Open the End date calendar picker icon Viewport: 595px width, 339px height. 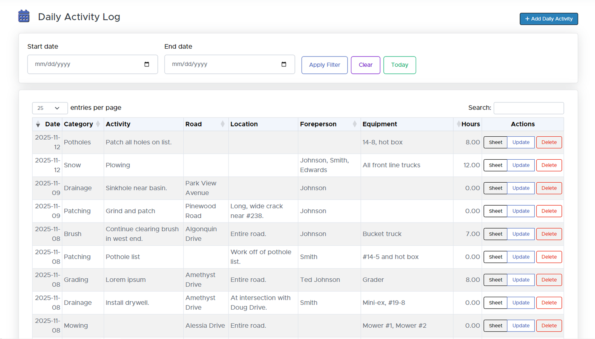[284, 64]
